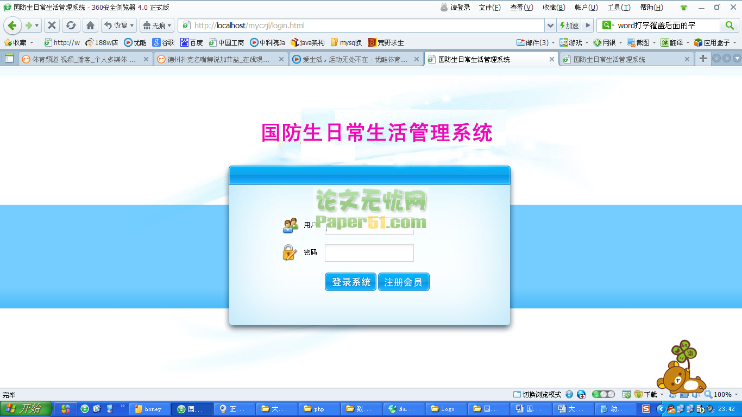Go to the browser home page icon

[x=91, y=26]
